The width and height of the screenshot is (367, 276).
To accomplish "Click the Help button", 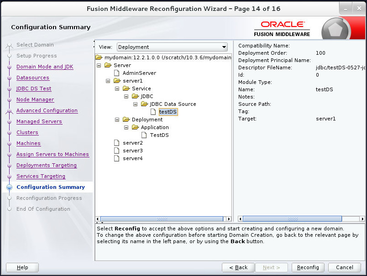I will click(22, 267).
